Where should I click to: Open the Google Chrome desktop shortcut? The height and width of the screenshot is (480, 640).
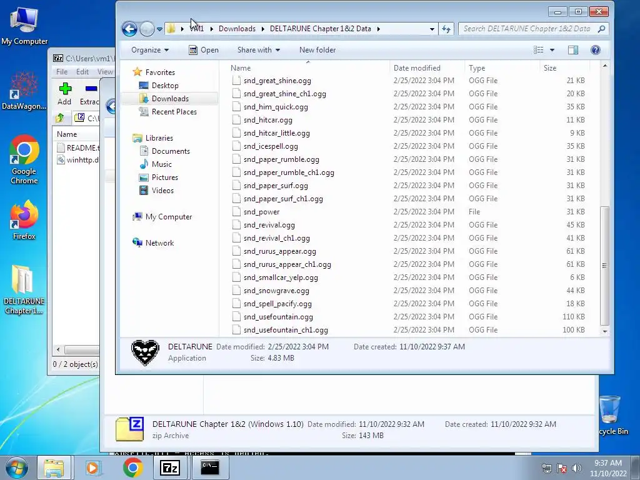tap(24, 160)
